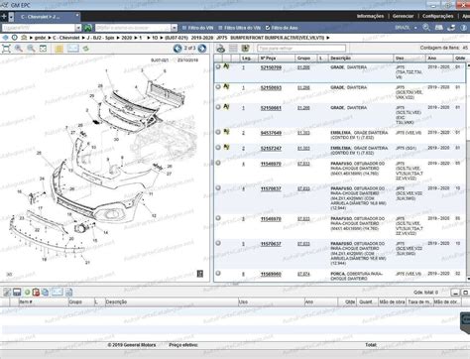Expand the BRAZIL region dropdown

click(415, 28)
